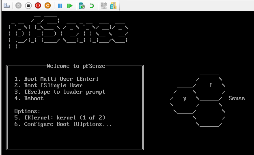Click the Kernel: kernel (1 of 2) option
The width and height of the screenshot is (254, 155).
tap(60, 117)
